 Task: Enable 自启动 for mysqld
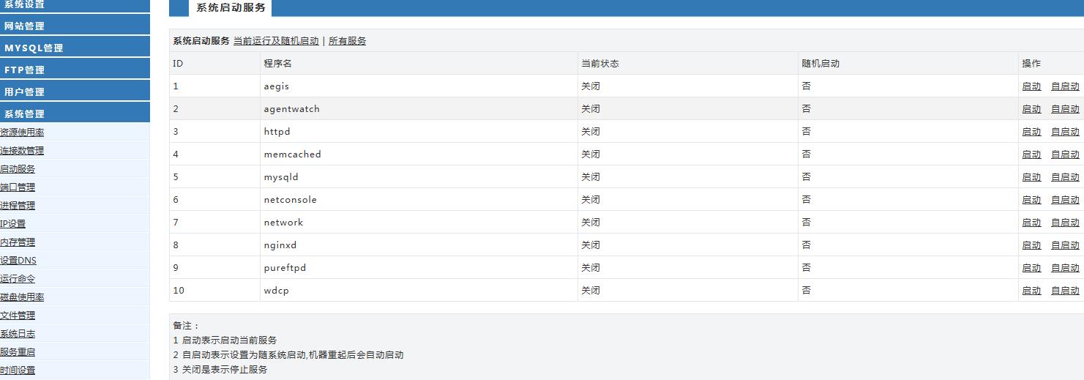[x=1065, y=177]
